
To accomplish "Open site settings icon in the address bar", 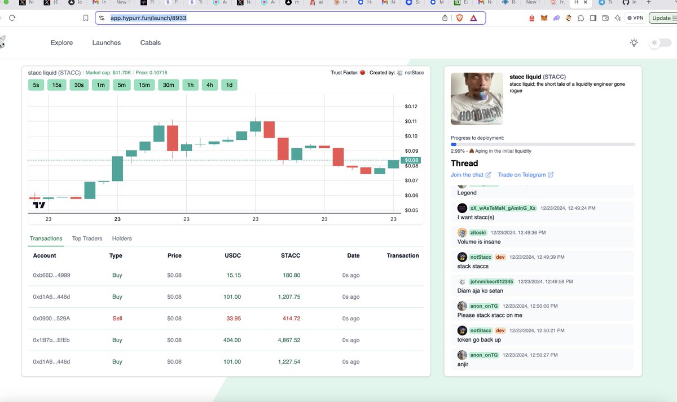I will click(102, 18).
